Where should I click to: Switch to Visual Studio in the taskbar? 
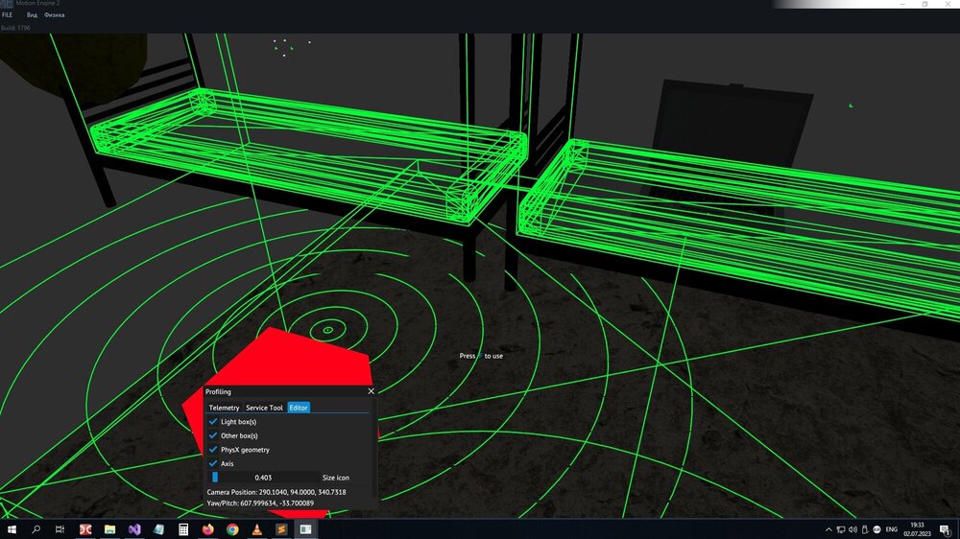coord(134,529)
